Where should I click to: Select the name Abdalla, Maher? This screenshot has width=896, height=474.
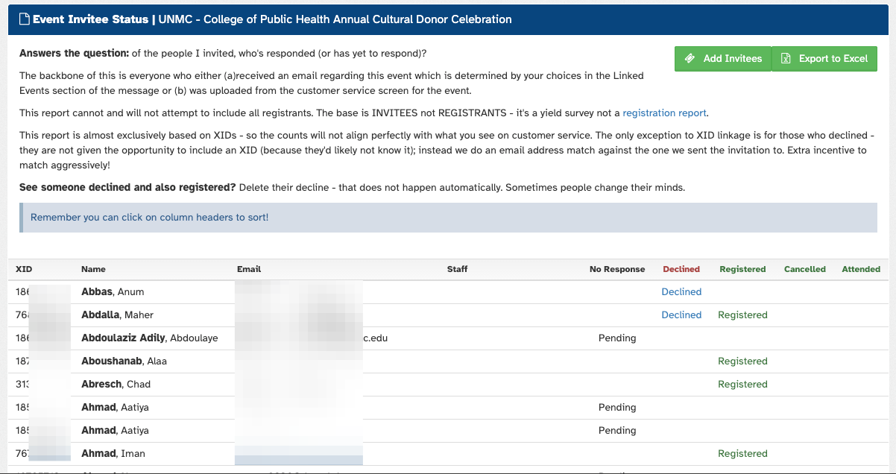[x=118, y=315]
